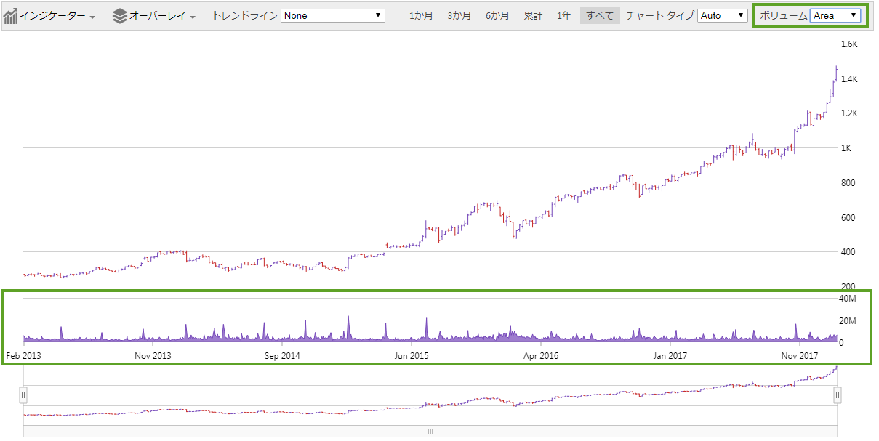
Task: Toggle the 累計 period view
Action: click(x=533, y=15)
